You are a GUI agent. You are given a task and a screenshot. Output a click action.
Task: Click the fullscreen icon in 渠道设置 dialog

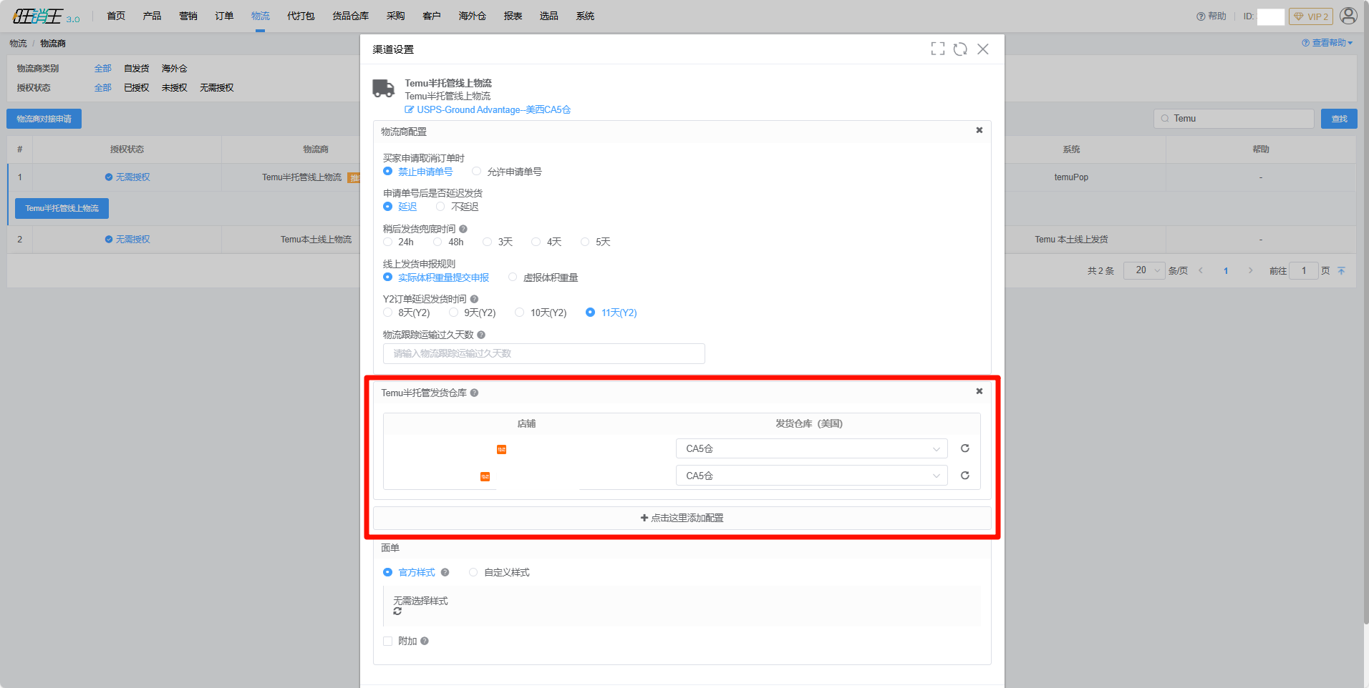pyautogui.click(x=937, y=49)
